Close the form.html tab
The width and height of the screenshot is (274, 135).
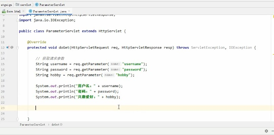tap(23, 11)
